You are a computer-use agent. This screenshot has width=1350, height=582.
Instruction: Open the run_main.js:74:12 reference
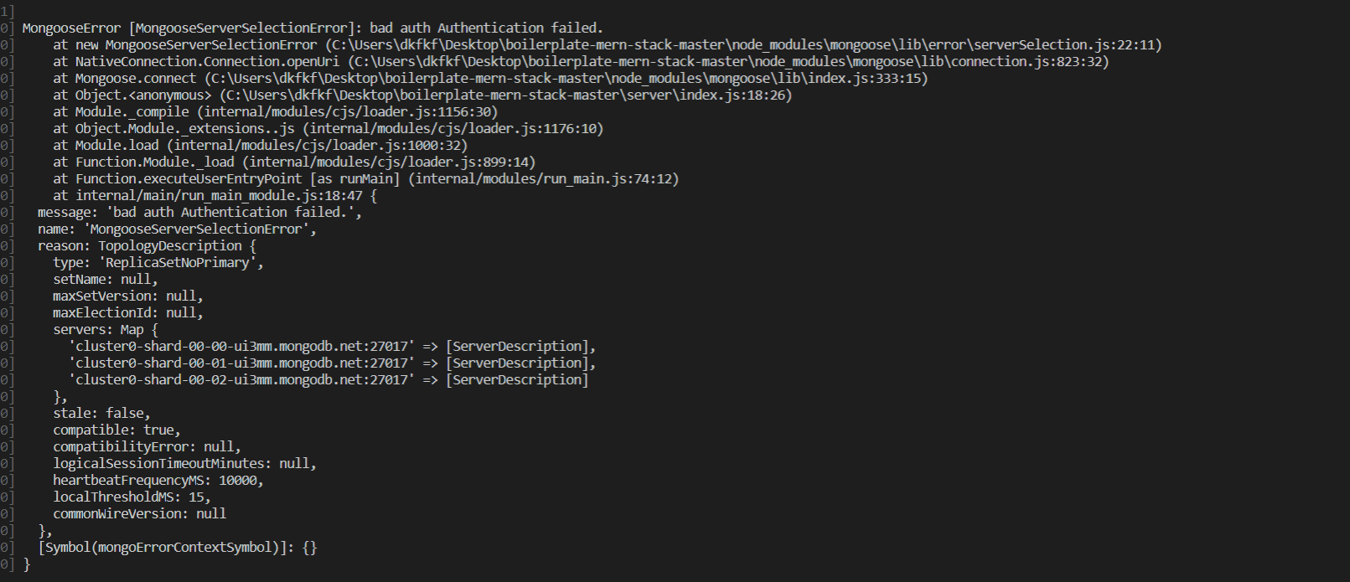point(546,179)
